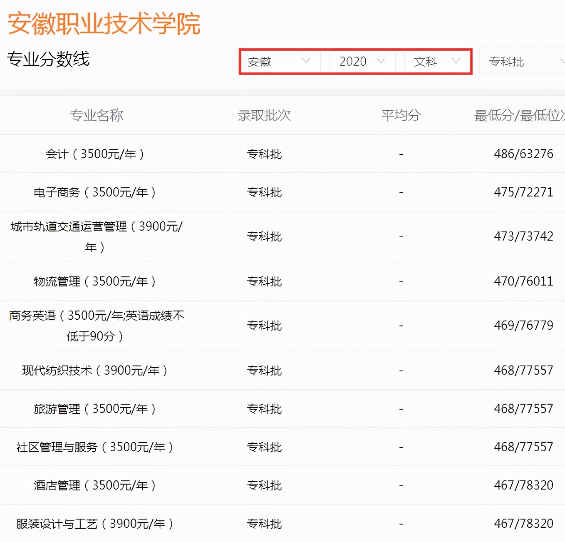Viewport: 565px width, 542px height.
Task: Sort by the 平均分 column header
Action: pyautogui.click(x=400, y=115)
